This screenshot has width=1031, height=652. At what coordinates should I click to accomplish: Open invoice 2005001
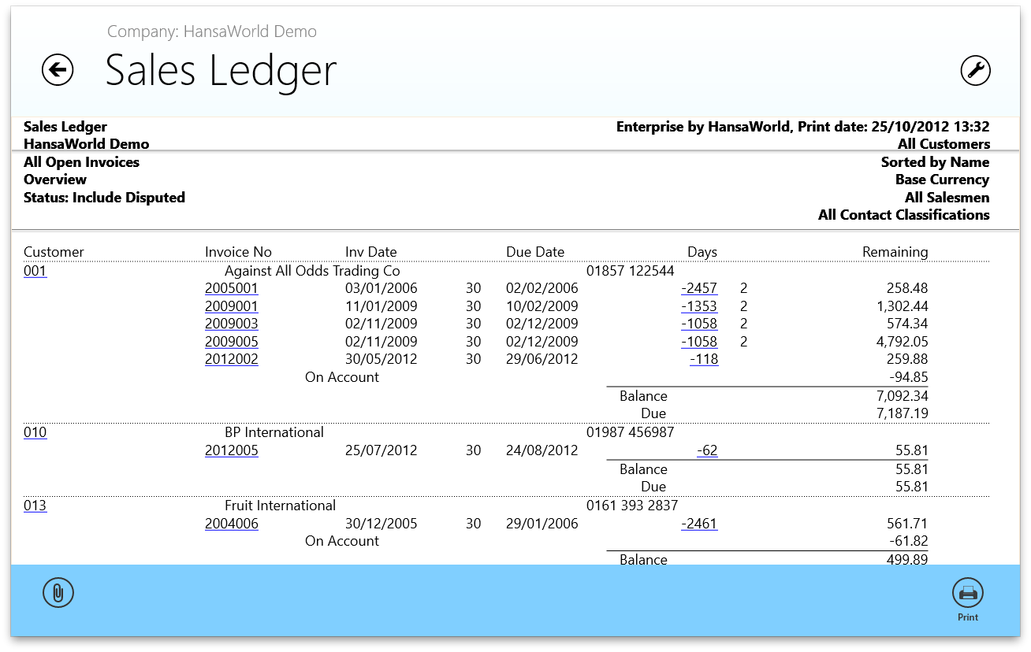click(231, 288)
